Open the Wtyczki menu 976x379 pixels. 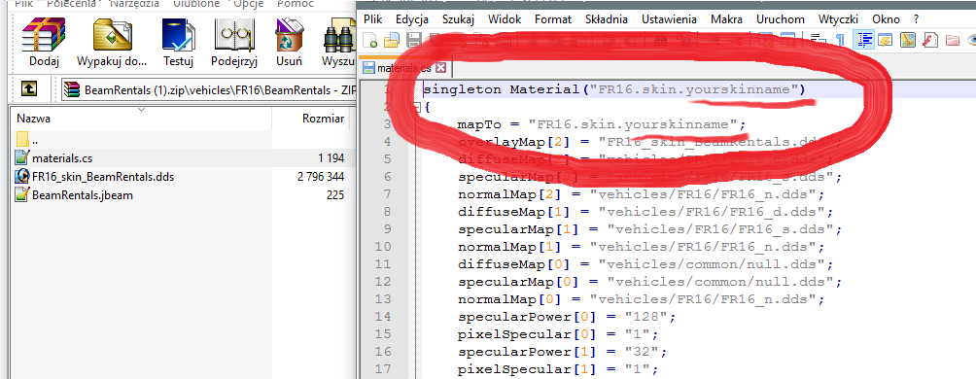pos(838,19)
